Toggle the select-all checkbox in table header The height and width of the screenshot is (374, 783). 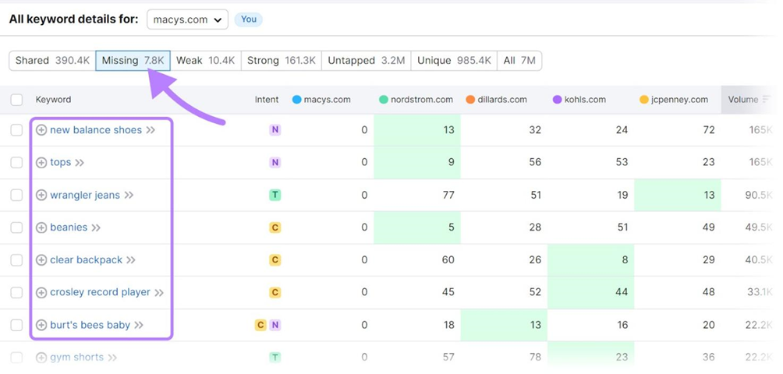(16, 100)
